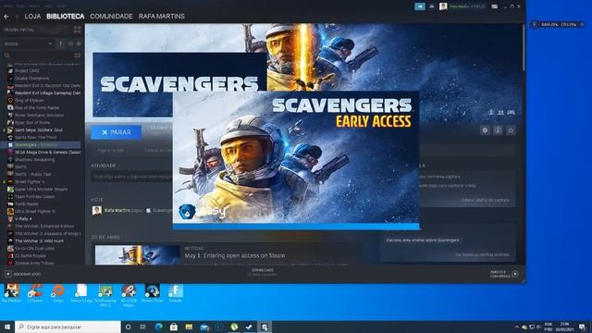Open the LOJA store tab

tap(32, 17)
